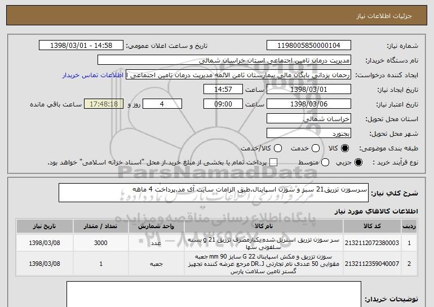Click the سر سوزن تزریق استریل product name
The height and width of the screenshot is (307, 434).
coord(264,243)
